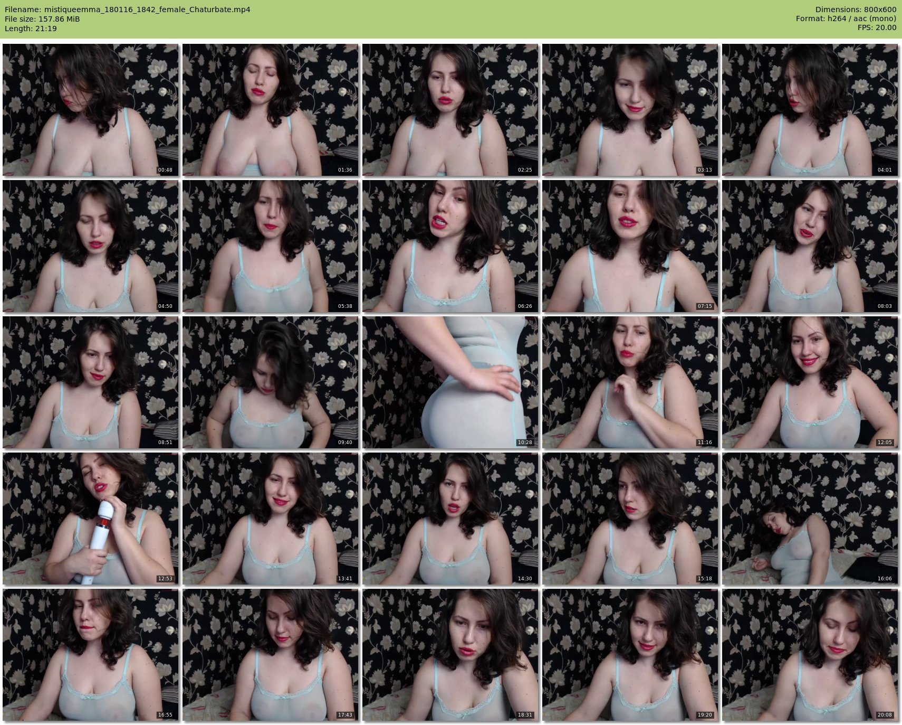This screenshot has height=725, width=902.
Task: Open the frame at 08:51
Action: click(91, 382)
